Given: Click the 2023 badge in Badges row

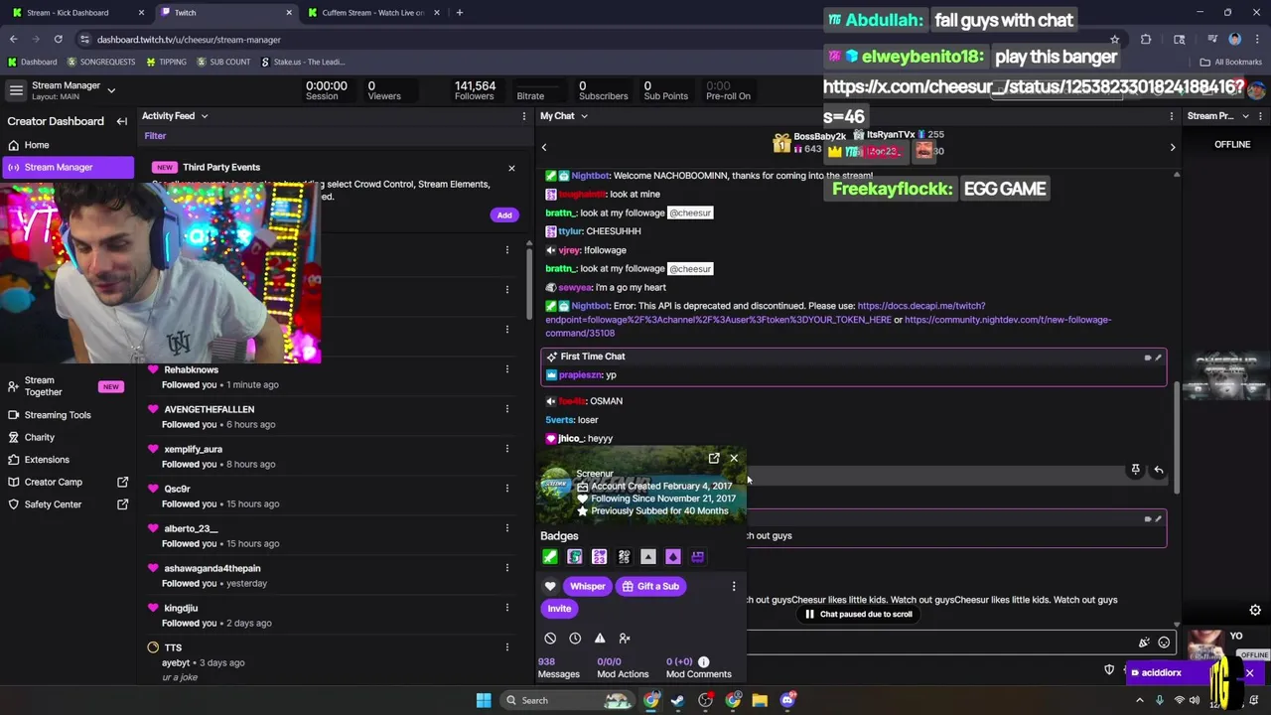Looking at the screenshot, I should (x=599, y=557).
